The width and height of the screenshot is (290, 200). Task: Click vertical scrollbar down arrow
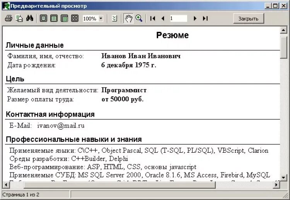click(283, 178)
